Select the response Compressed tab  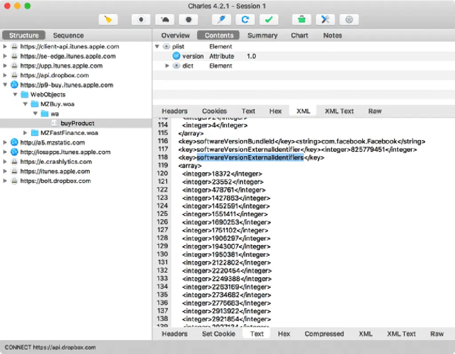point(324,334)
